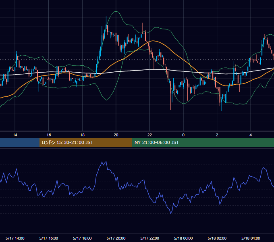274x242 pixels.
Task: Click the 16 hour label on price chart axis
Action: point(49,135)
